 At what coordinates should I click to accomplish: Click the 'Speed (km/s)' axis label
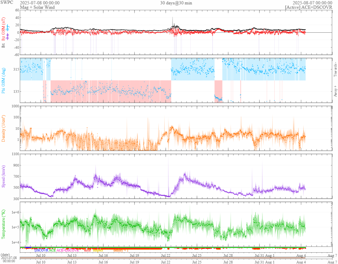click(3, 176)
